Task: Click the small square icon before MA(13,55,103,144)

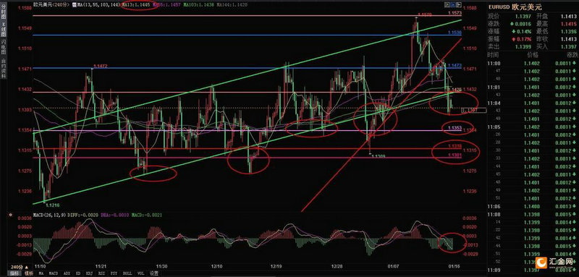Action: coord(74,6)
